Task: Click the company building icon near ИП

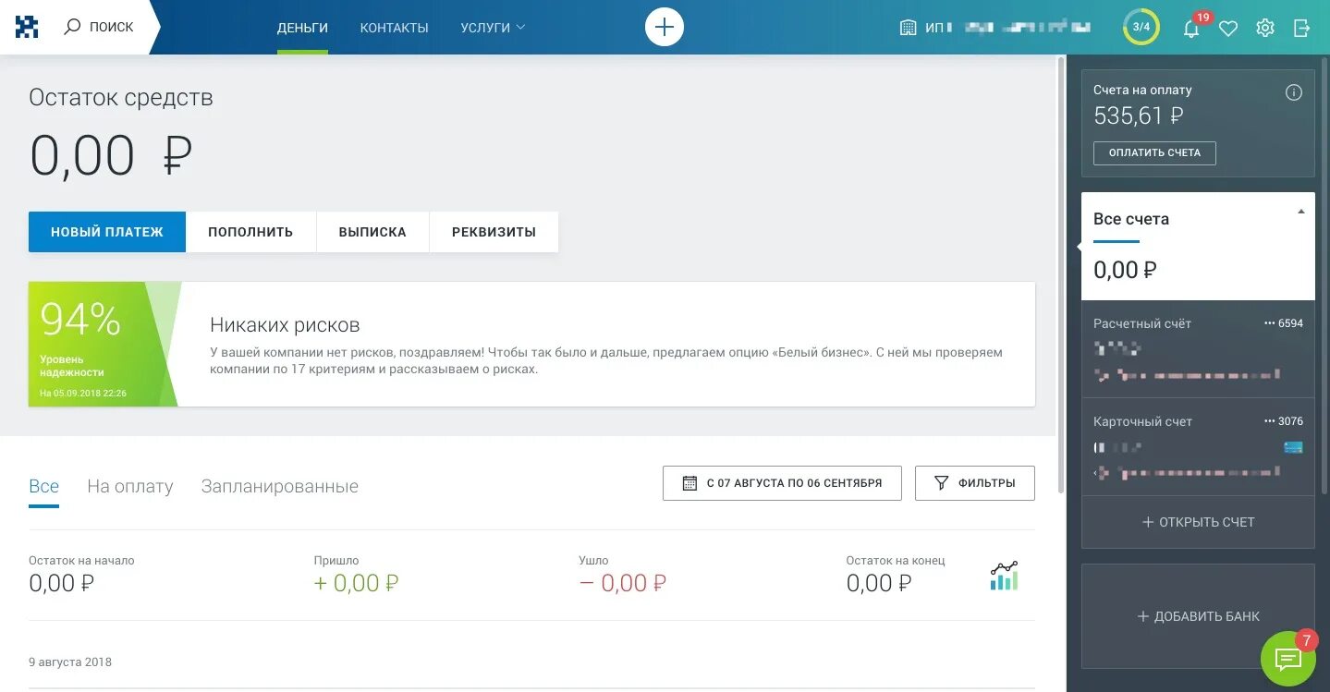Action: [x=908, y=28]
